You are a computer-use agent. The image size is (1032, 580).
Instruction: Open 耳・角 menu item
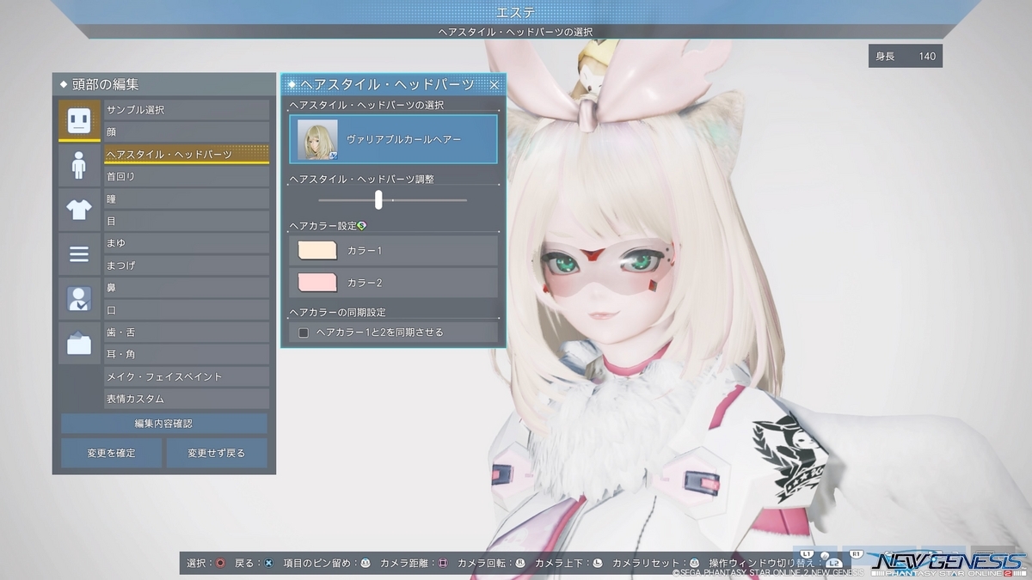(x=187, y=354)
